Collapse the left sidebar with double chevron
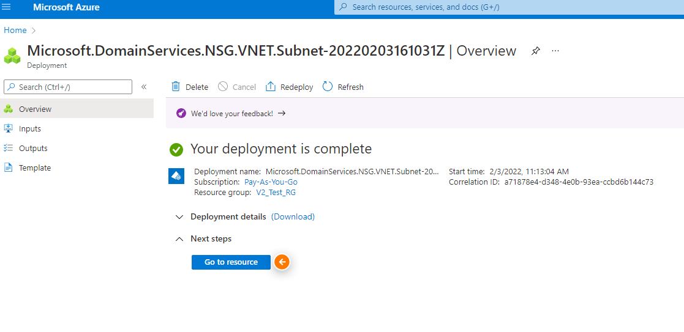This screenshot has width=684, height=332. (144, 87)
